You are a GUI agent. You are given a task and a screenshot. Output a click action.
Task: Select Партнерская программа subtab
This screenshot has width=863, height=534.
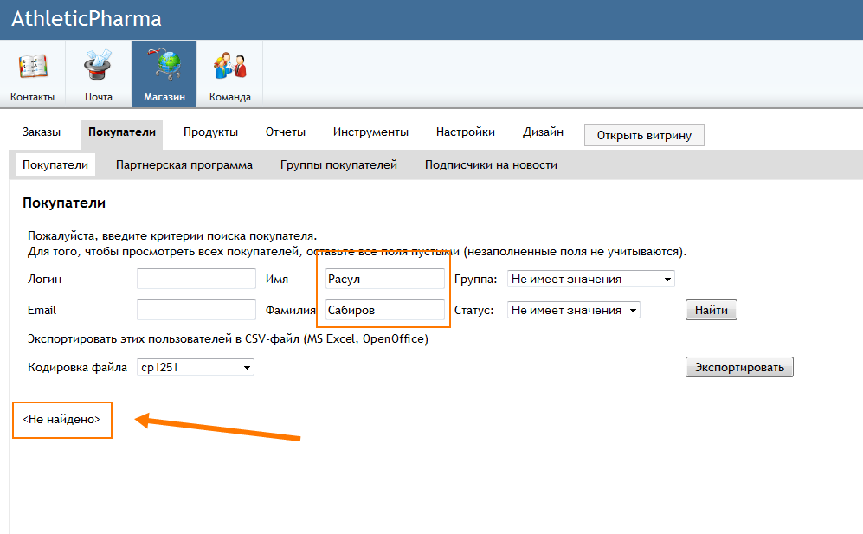pyautogui.click(x=184, y=164)
